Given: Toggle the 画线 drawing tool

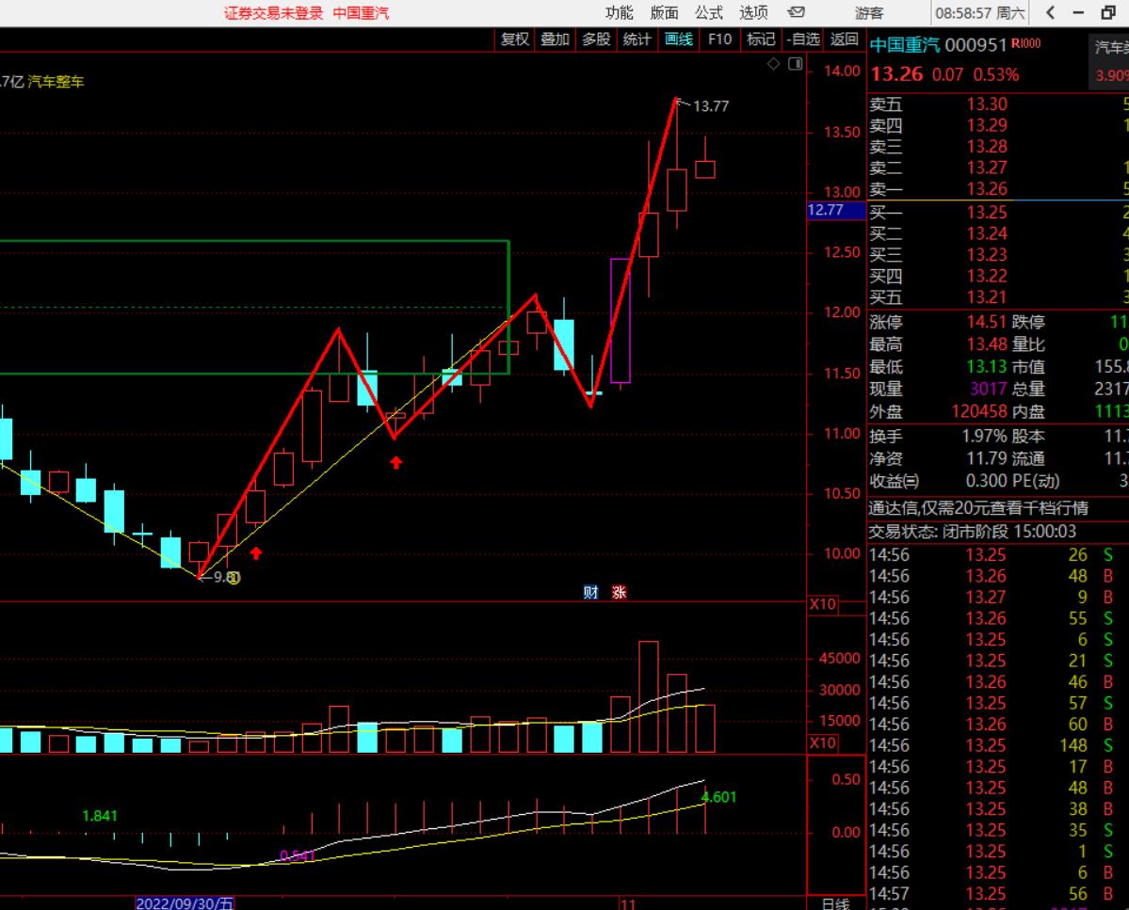Looking at the screenshot, I should 678,40.
